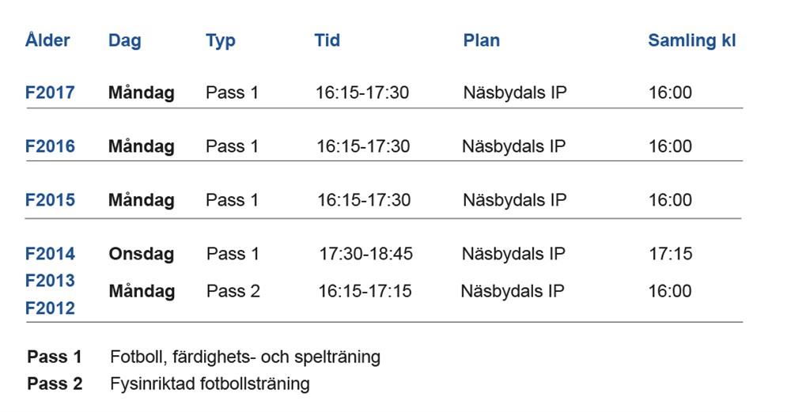Click the Typ column header
This screenshot has width=791, height=412.
tap(221, 41)
